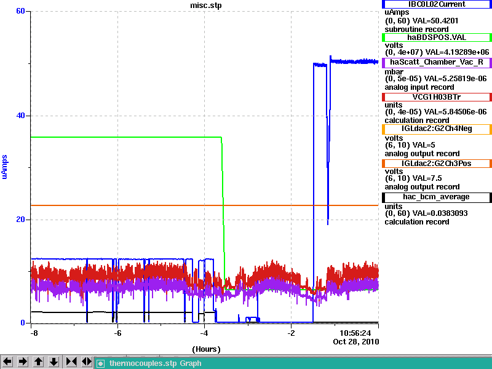Click the -4 x-axis tick label
Image resolution: width=492 pixels, height=369 pixels.
click(x=204, y=333)
